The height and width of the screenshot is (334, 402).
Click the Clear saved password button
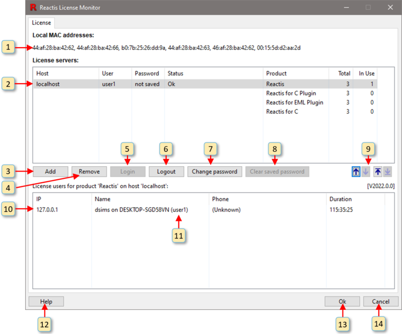coord(277,172)
